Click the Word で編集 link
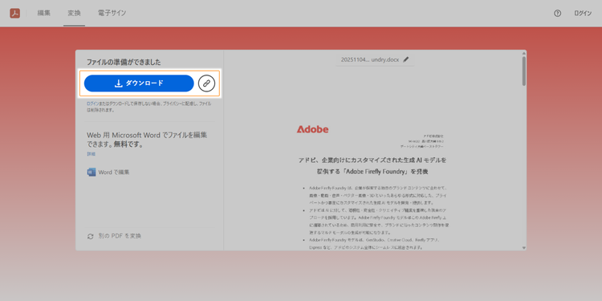Viewport: 602px width, 301px height. [x=114, y=172]
